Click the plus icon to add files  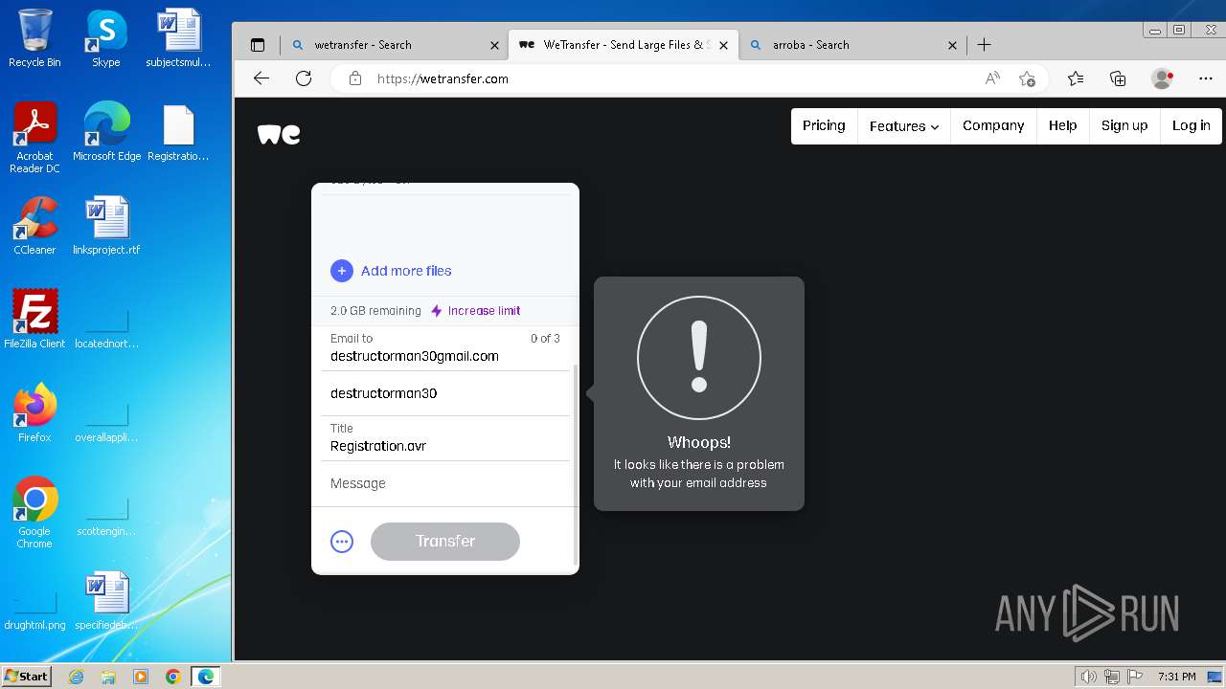(342, 271)
